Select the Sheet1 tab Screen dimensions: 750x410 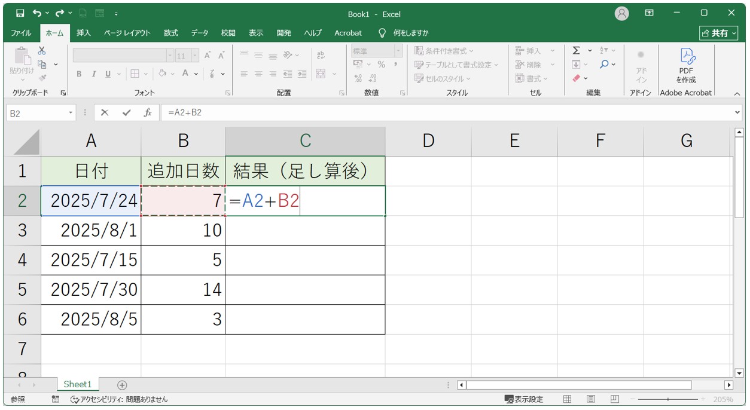tap(78, 384)
